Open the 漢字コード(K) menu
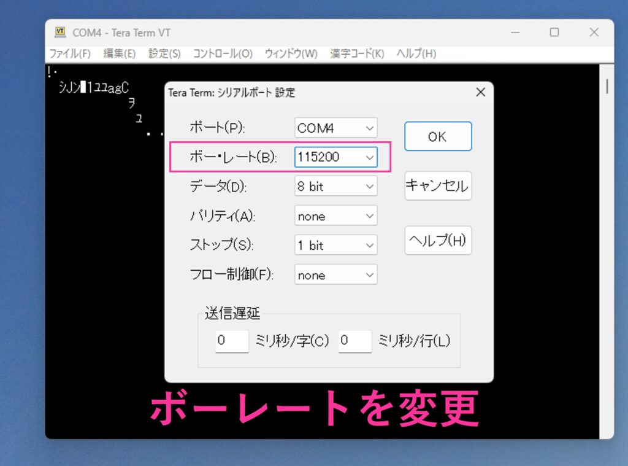 [x=357, y=53]
